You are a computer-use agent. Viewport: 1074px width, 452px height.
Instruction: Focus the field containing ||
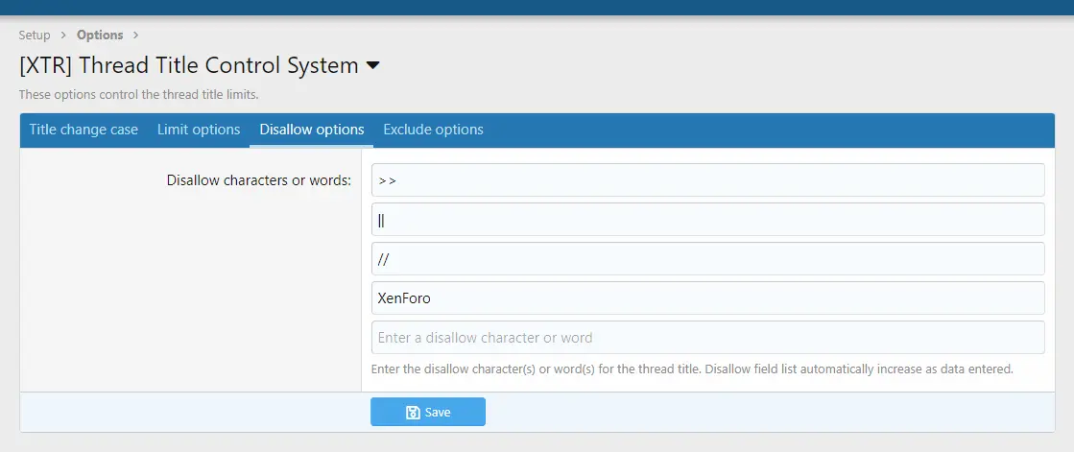click(707, 220)
